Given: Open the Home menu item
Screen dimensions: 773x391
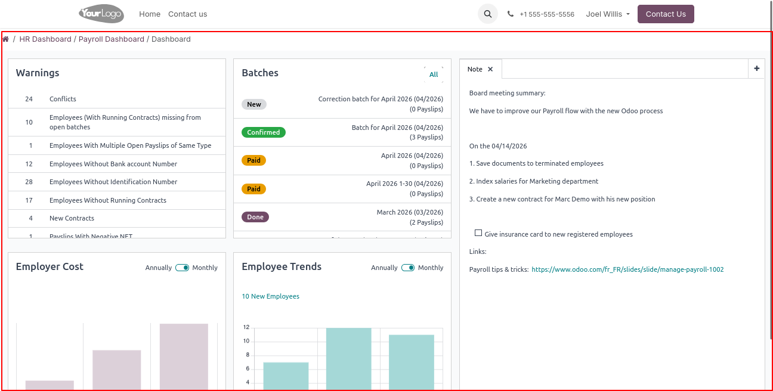Looking at the screenshot, I should click(x=150, y=14).
